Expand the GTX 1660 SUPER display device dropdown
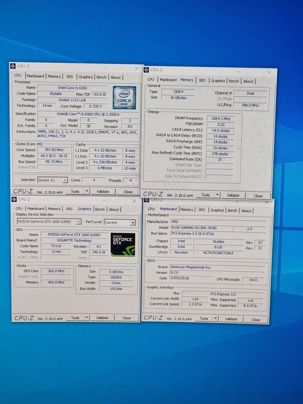The image size is (303, 404). (78, 222)
